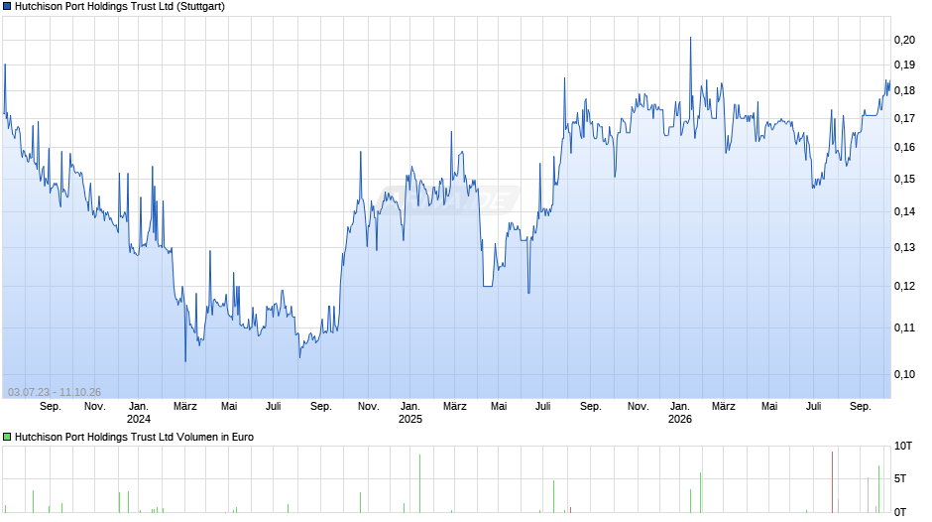Image resolution: width=932 pixels, height=522 pixels.
Task: Click the date range text '03.07.23 - 11.10.26'
Action: coord(55,392)
